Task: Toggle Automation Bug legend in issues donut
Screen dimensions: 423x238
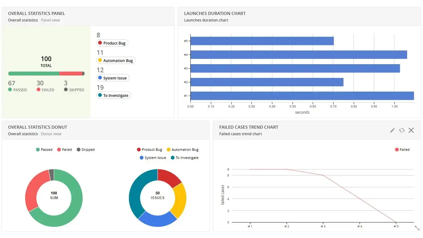Action: tap(182, 150)
